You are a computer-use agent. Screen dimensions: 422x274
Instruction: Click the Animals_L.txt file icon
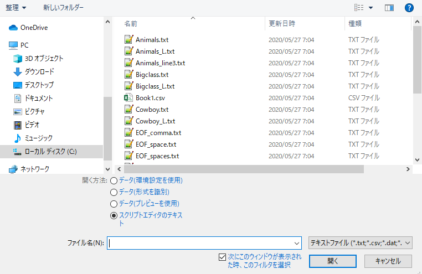(x=128, y=51)
